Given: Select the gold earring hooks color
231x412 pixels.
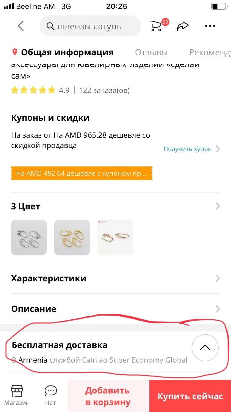Looking at the screenshot, I should pos(72,238).
